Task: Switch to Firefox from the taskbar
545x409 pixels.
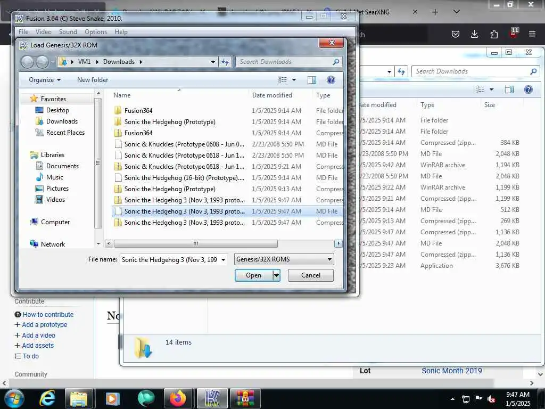Action: coord(178,398)
